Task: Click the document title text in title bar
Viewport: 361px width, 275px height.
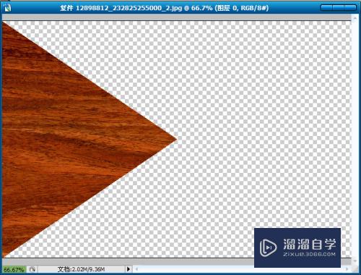Action: point(164,8)
